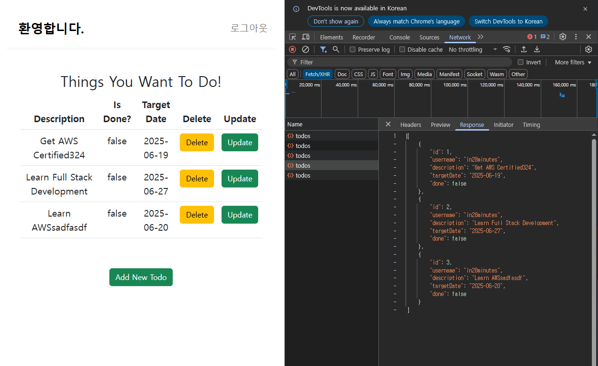Click Don't show again button
The width and height of the screenshot is (598, 366).
point(336,21)
